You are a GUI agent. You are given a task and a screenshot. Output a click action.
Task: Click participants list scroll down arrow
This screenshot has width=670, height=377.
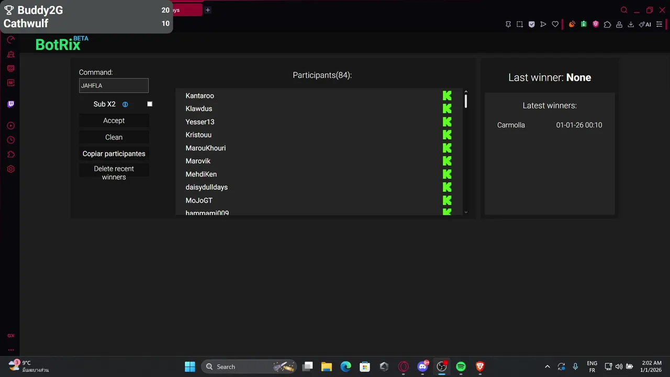[x=466, y=212]
